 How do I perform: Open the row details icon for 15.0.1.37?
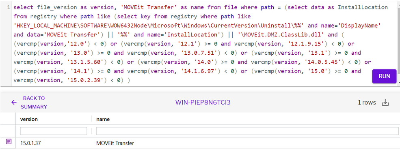pyautogui.click(x=9, y=141)
